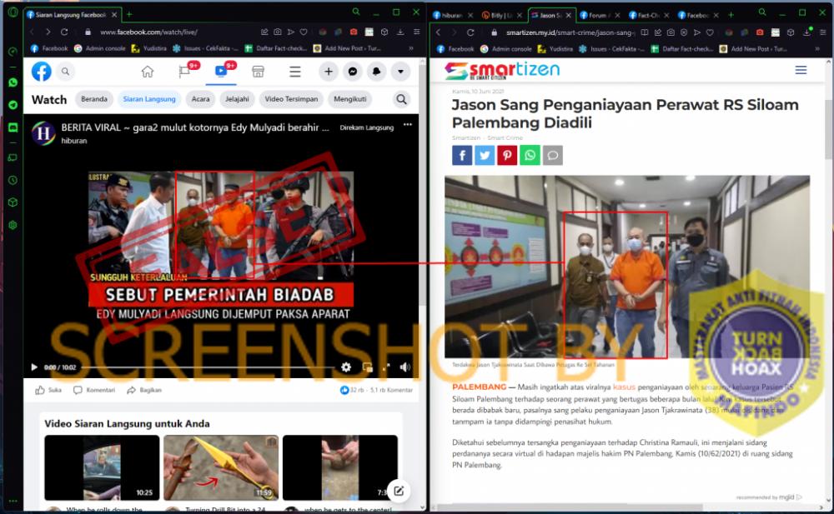Open Facebook Pages flag icon
Image resolution: width=834 pixels, height=514 pixels.
click(x=184, y=71)
